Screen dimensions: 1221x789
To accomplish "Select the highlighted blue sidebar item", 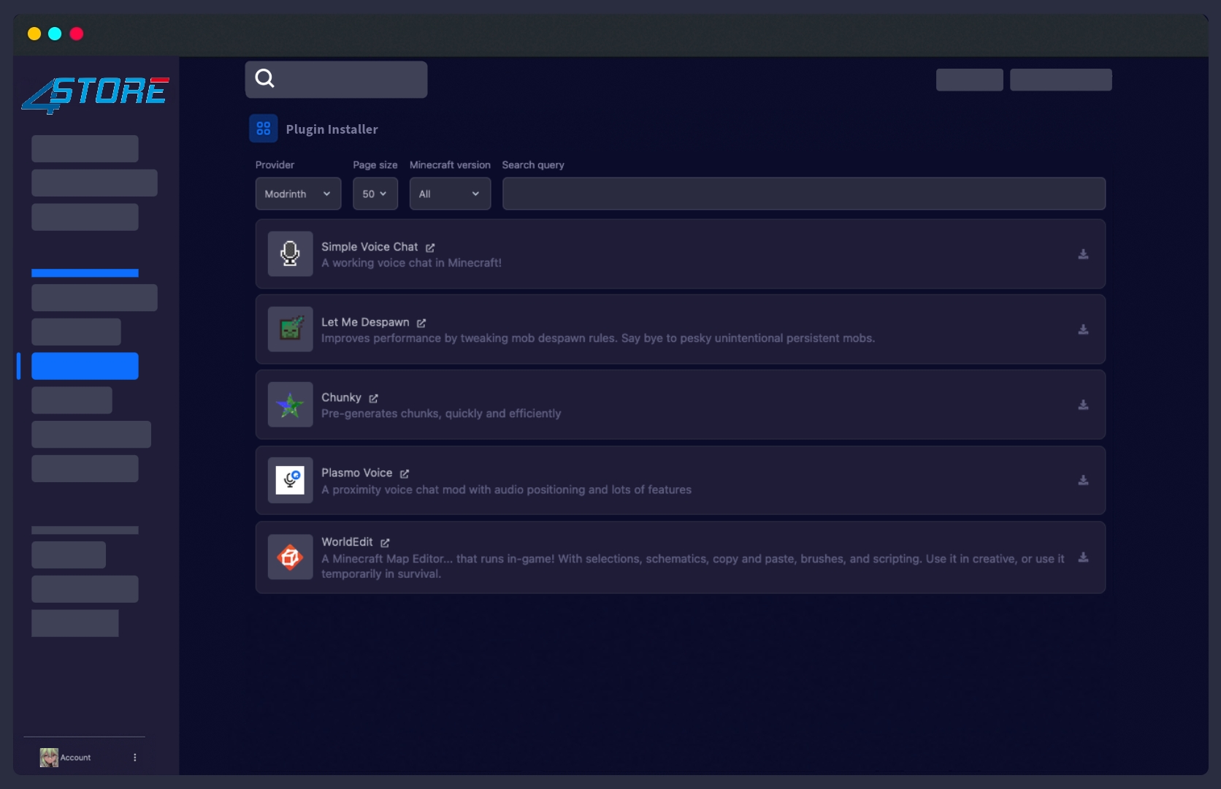I will 85,366.
